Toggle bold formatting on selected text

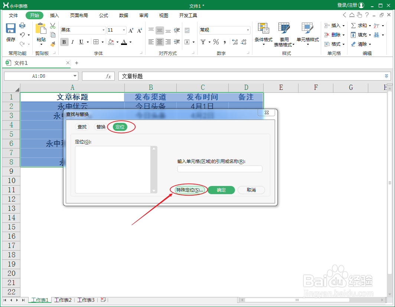click(64, 42)
